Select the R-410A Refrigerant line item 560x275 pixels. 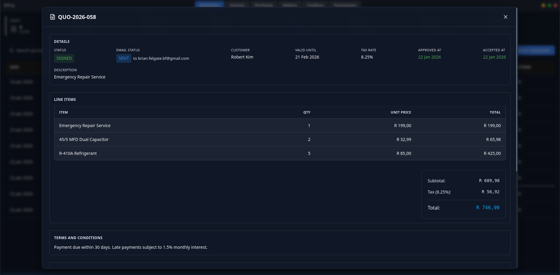click(280, 153)
